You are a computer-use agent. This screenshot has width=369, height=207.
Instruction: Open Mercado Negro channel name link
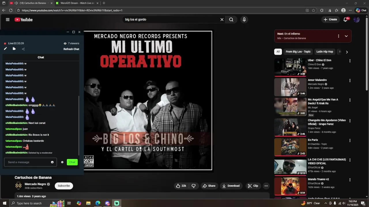tap(35, 184)
